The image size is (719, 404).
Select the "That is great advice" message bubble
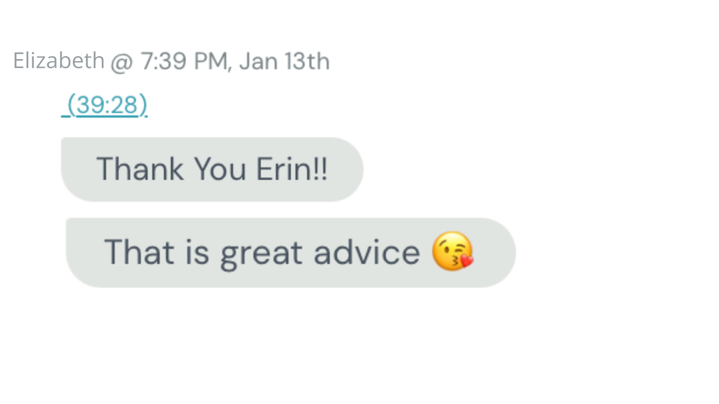(291, 252)
